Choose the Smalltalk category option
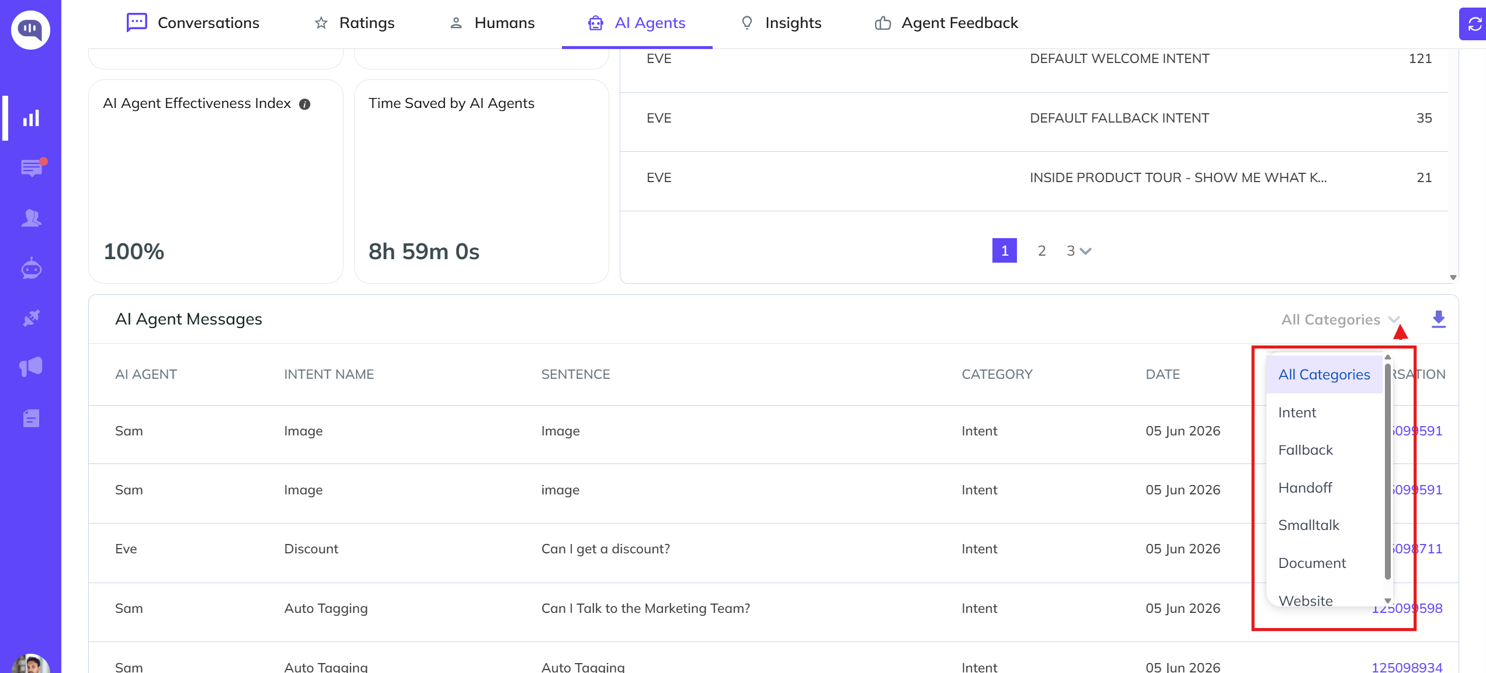The height and width of the screenshot is (673, 1486). click(x=1324, y=525)
